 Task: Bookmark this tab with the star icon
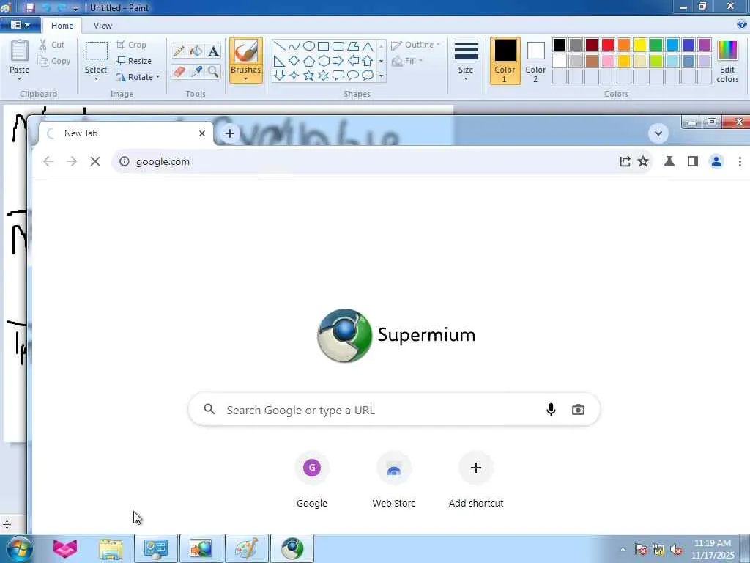(643, 161)
